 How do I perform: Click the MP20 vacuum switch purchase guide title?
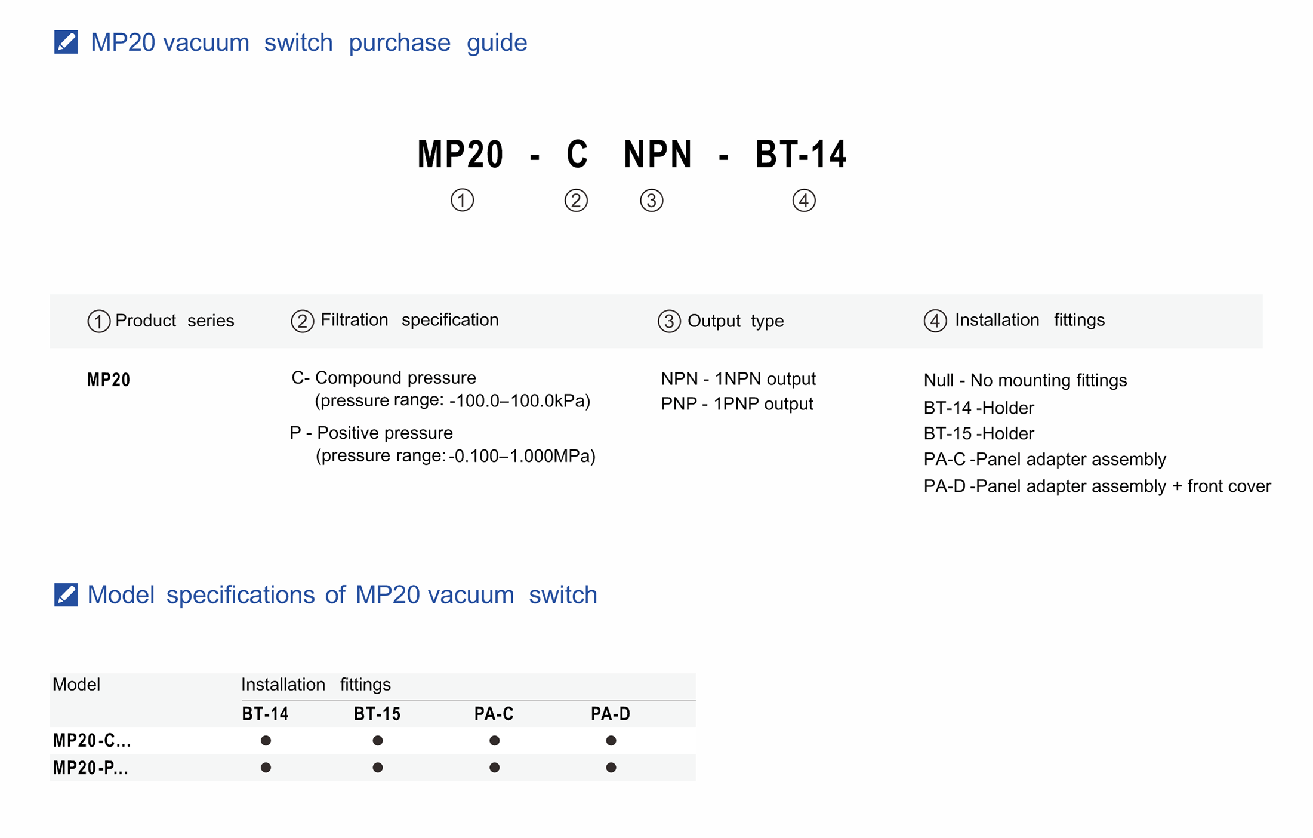(x=309, y=42)
